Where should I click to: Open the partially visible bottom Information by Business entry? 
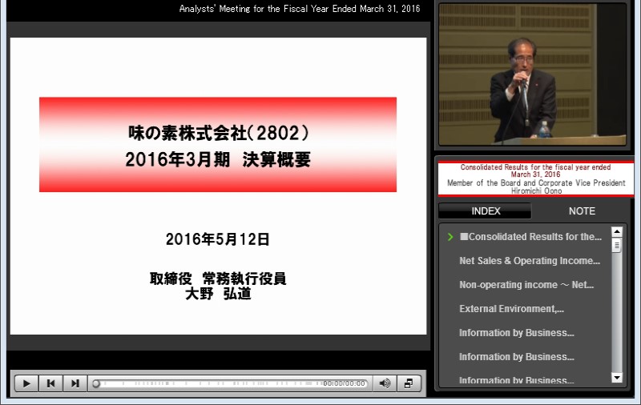click(516, 380)
